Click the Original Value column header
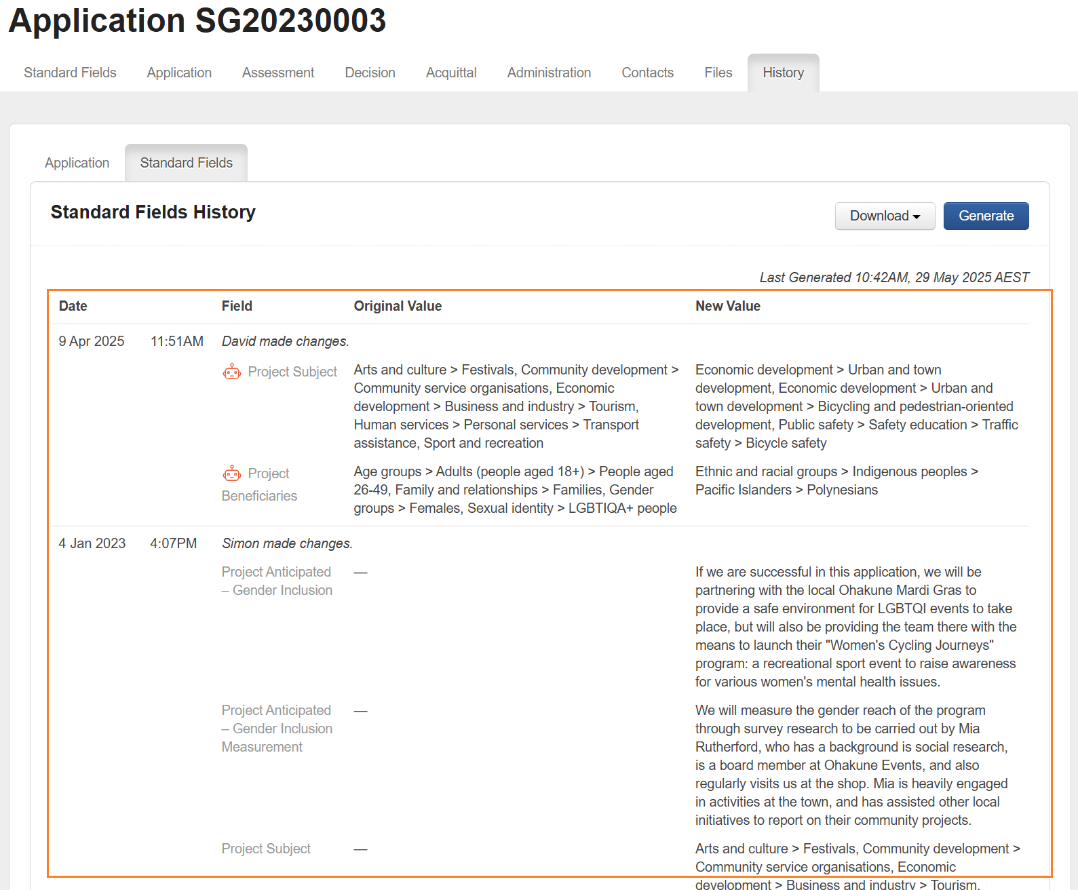 tap(398, 306)
